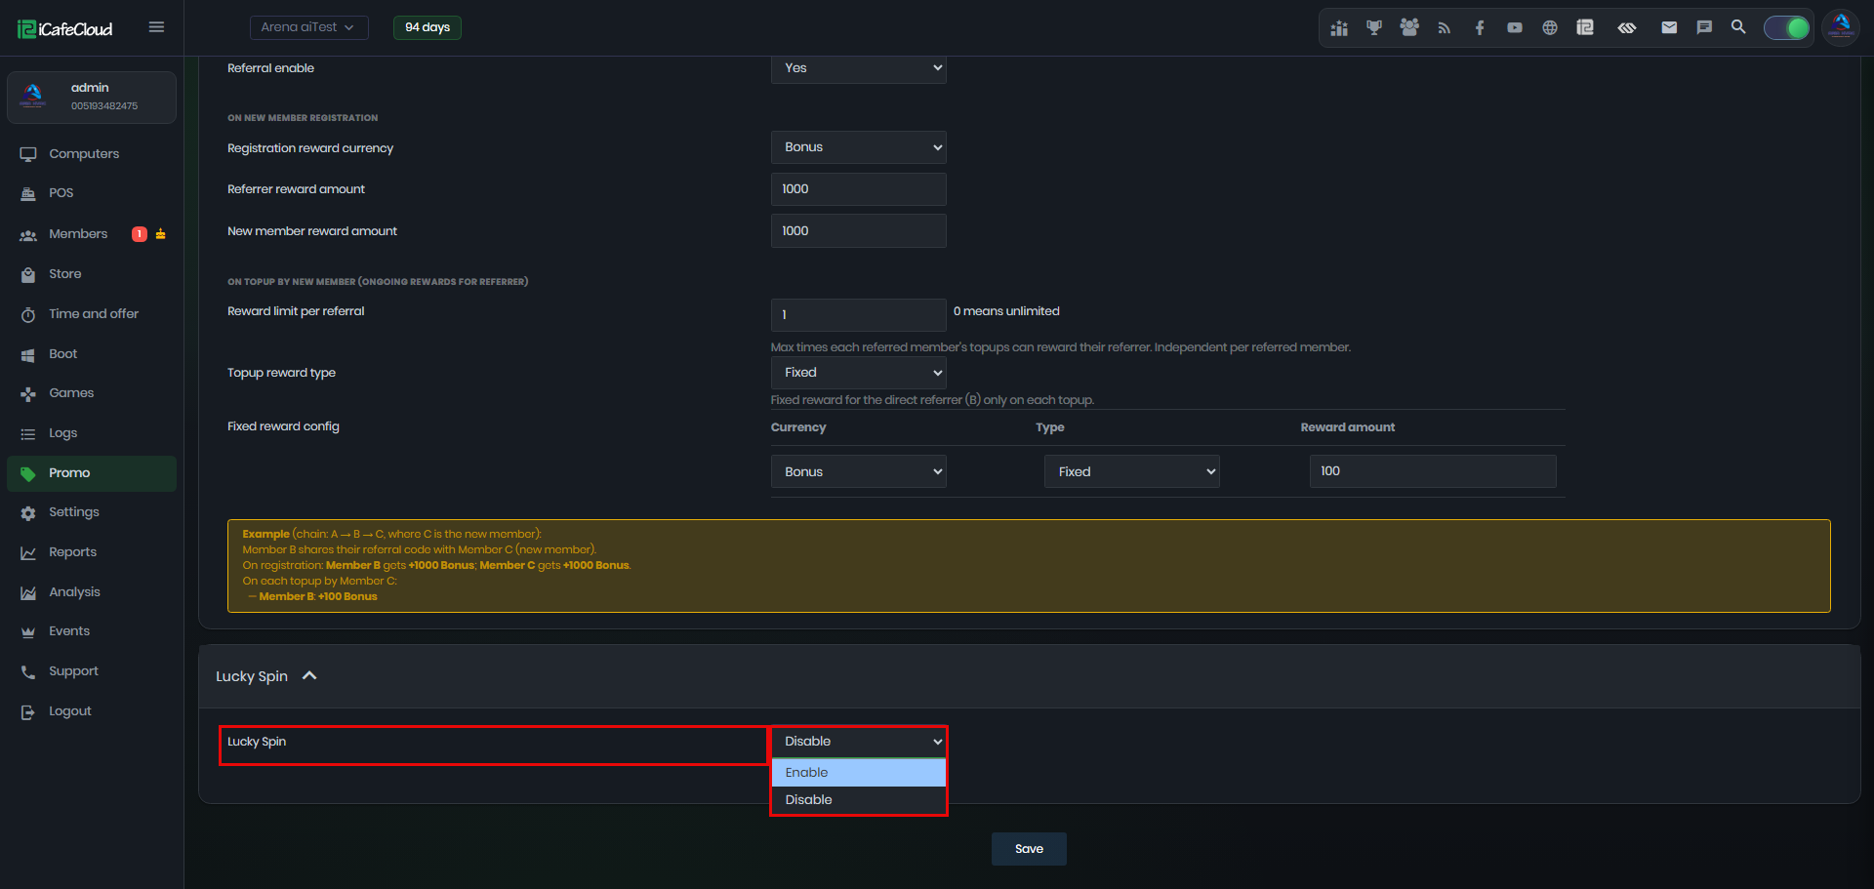
Task: Open the user avatar in top right corner
Action: [x=1841, y=27]
